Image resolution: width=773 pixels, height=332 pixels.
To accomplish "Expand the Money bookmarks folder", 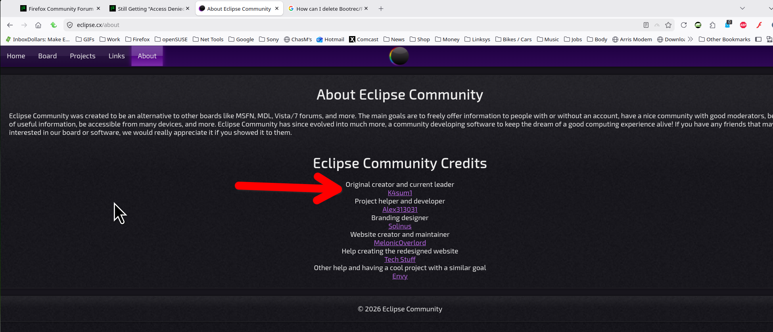I will click(x=447, y=39).
